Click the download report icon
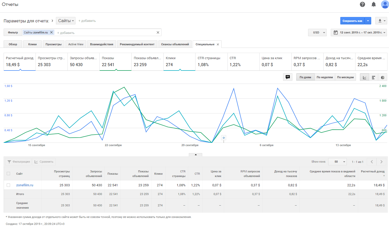The width and height of the screenshot is (389, 229). click(x=380, y=21)
